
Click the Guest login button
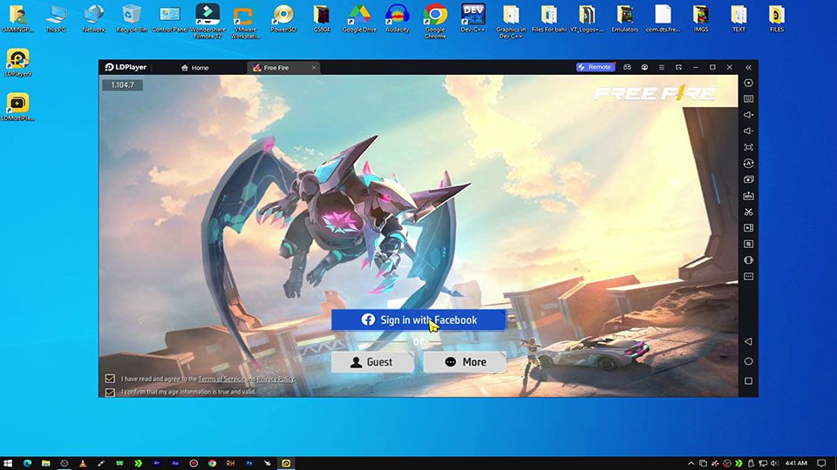[x=372, y=362]
